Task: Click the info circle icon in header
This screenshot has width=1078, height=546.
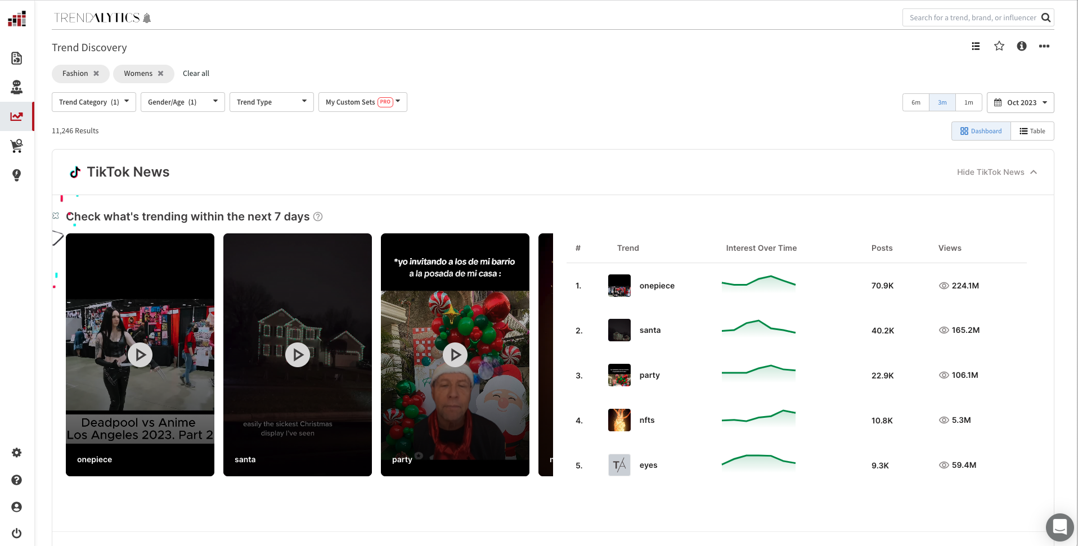Action: (x=1022, y=46)
